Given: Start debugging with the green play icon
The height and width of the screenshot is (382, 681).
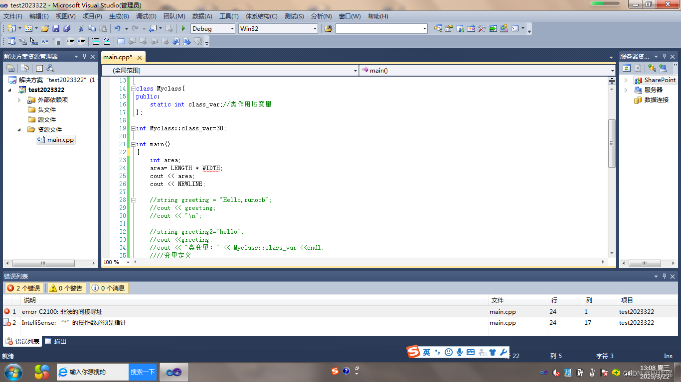Looking at the screenshot, I should [183, 28].
